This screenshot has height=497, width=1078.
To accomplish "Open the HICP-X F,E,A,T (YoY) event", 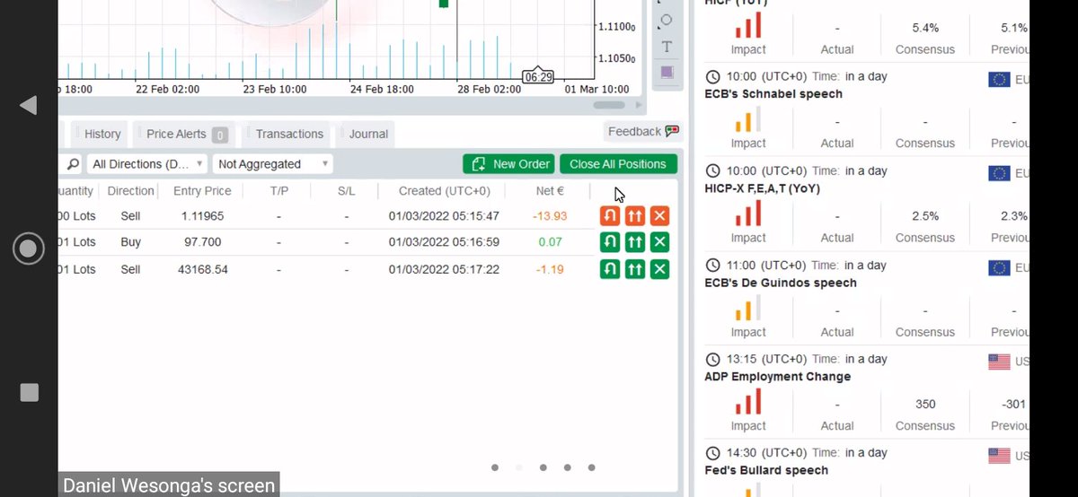I will pos(762,188).
